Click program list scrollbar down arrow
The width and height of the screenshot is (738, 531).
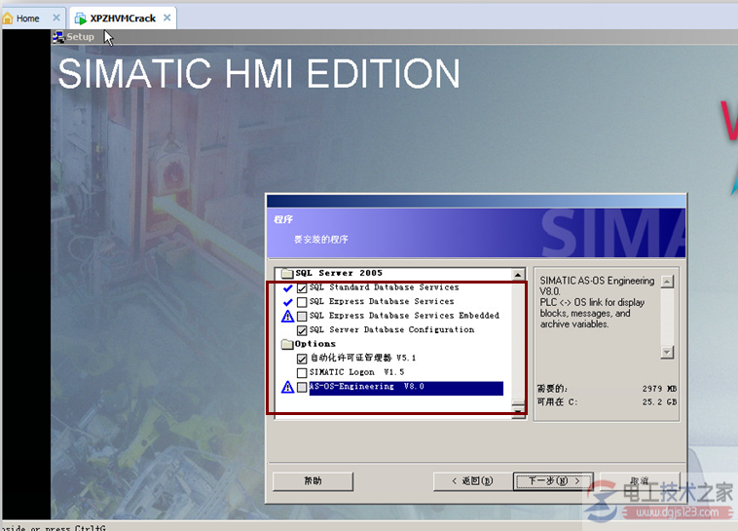(x=518, y=412)
